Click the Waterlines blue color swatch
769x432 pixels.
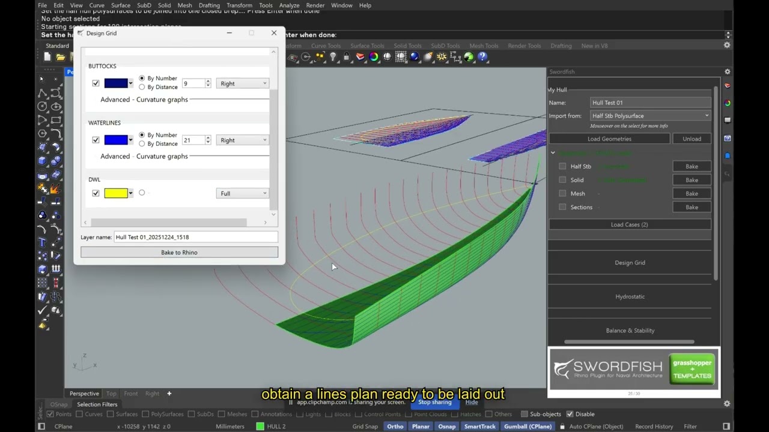click(115, 140)
